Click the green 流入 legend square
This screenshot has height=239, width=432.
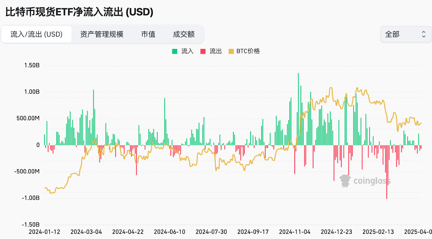click(x=175, y=51)
